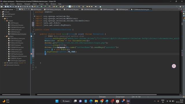The image size is (185, 104).
Task: Open Google Chrome from the taskbar
Action: click(x=102, y=101)
